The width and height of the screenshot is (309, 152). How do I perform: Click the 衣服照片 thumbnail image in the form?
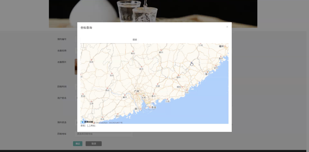76,67
